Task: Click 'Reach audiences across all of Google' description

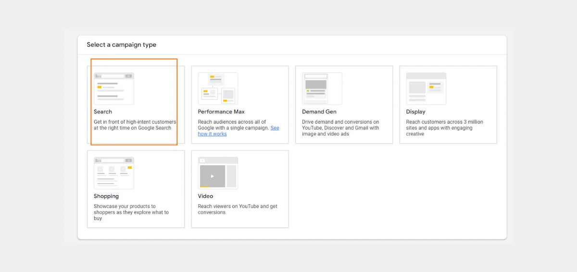Action: (x=238, y=128)
